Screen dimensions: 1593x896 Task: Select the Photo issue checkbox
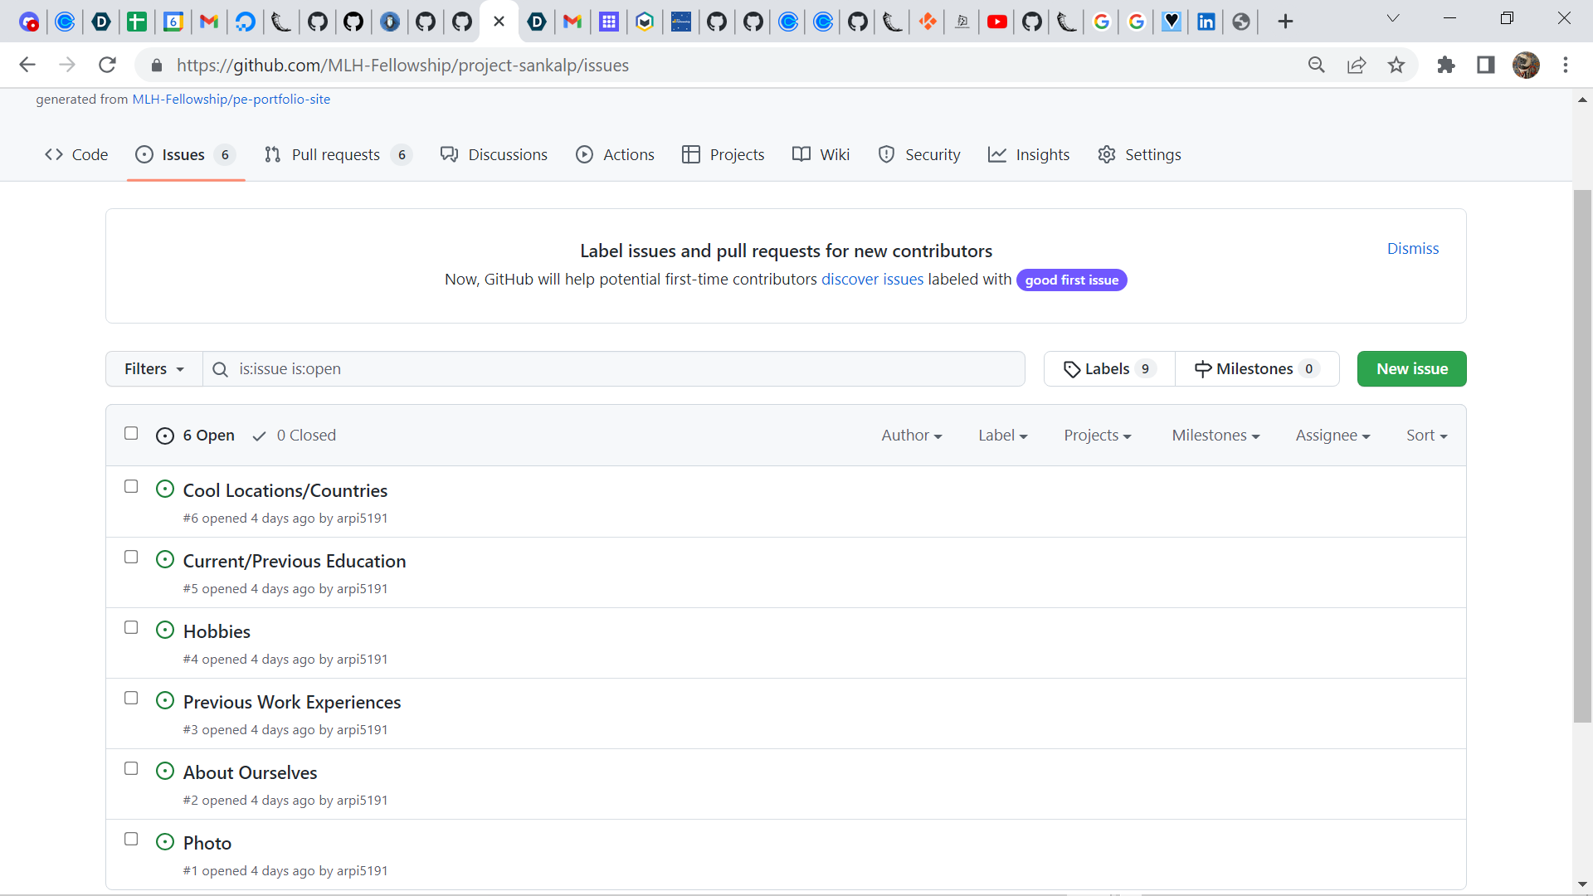tap(131, 840)
